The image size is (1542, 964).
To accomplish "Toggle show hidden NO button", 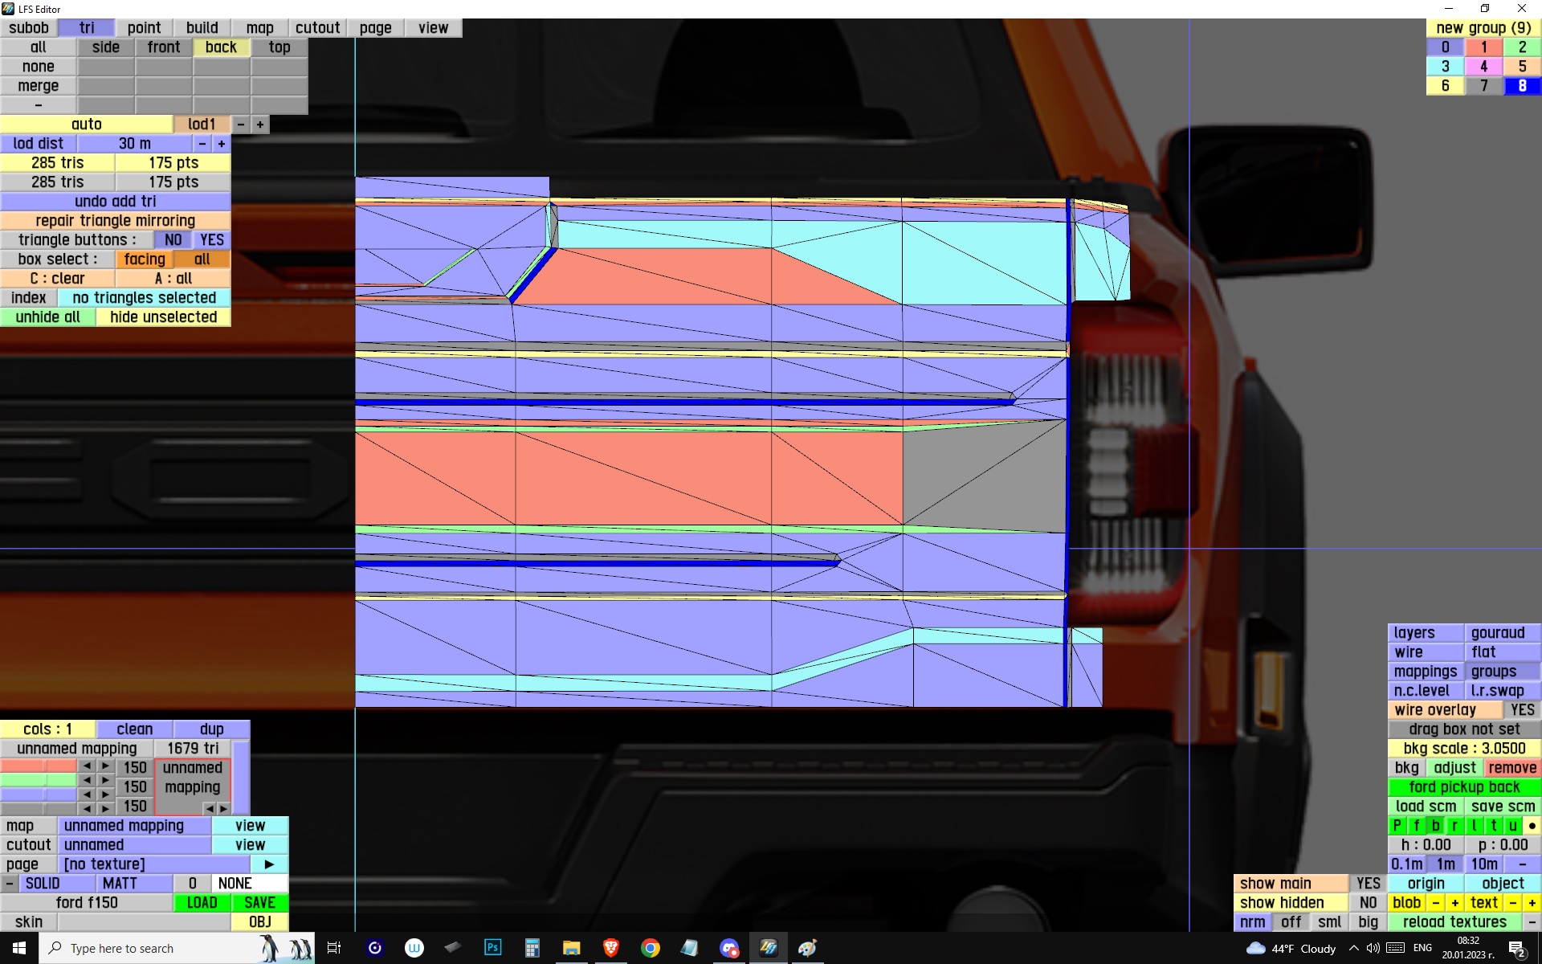I will click(x=1368, y=903).
